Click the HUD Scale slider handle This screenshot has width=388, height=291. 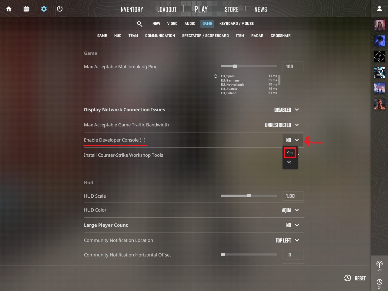point(249,196)
